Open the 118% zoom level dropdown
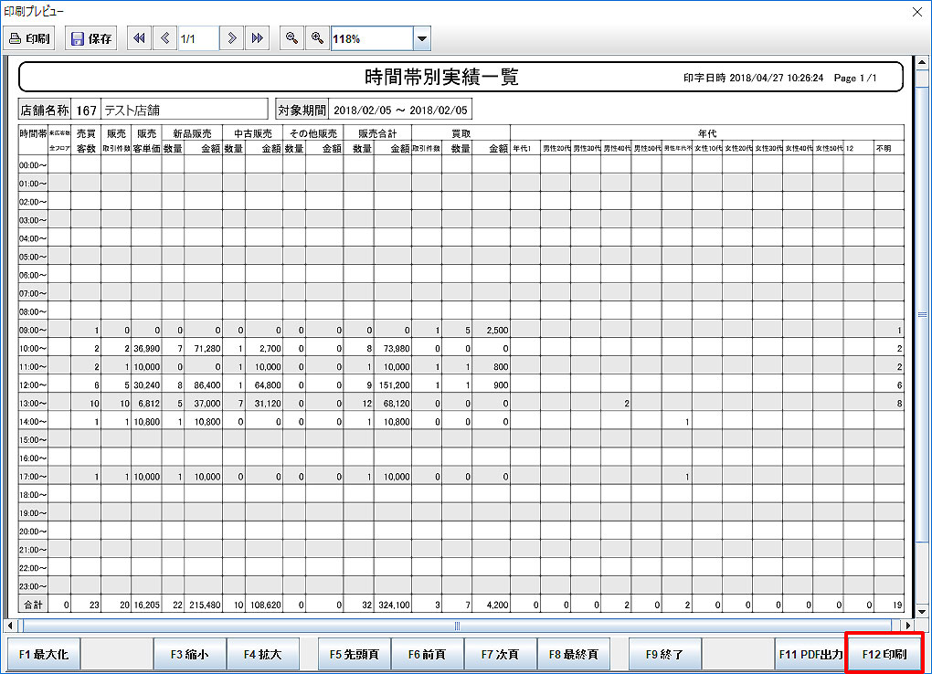Image resolution: width=932 pixels, height=674 pixels. coord(421,39)
